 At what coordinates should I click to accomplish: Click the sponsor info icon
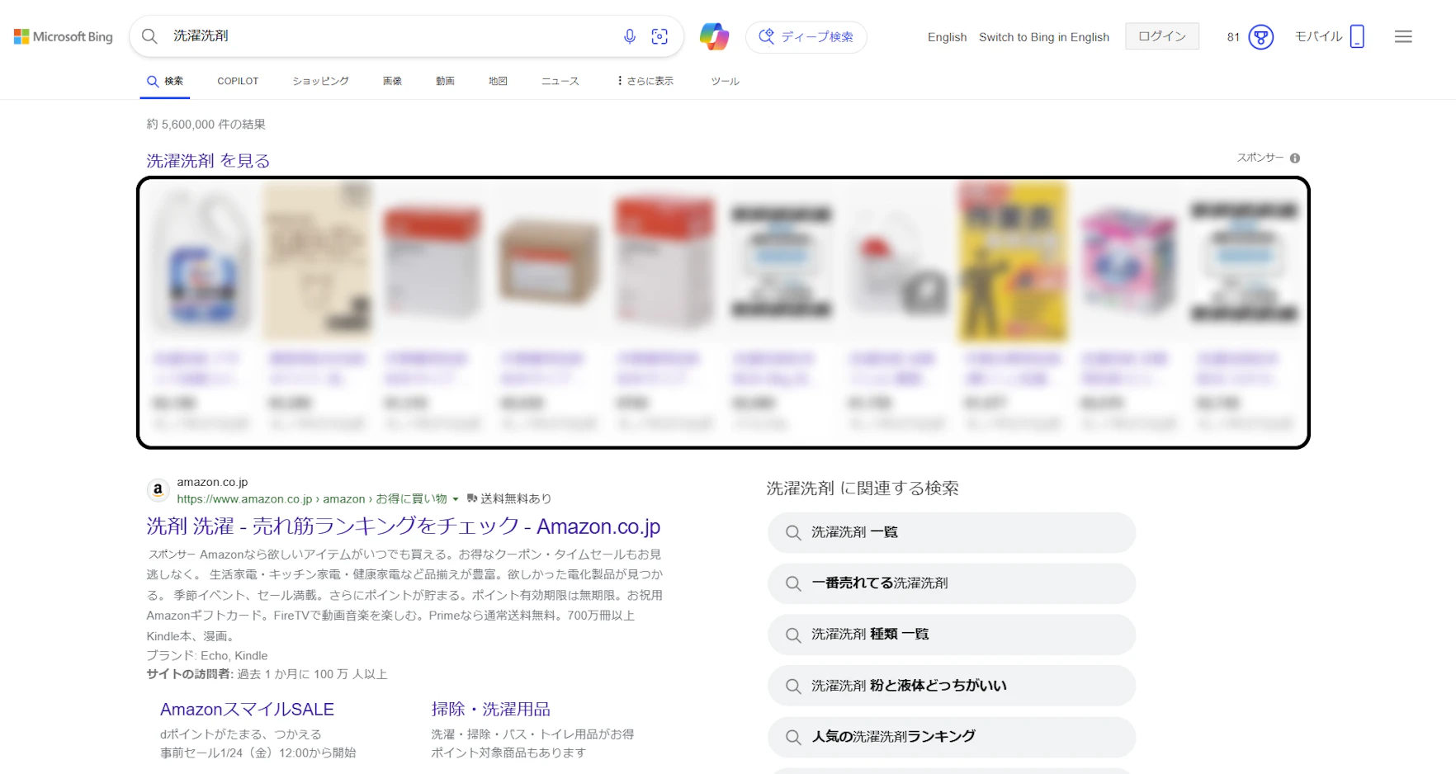point(1295,158)
